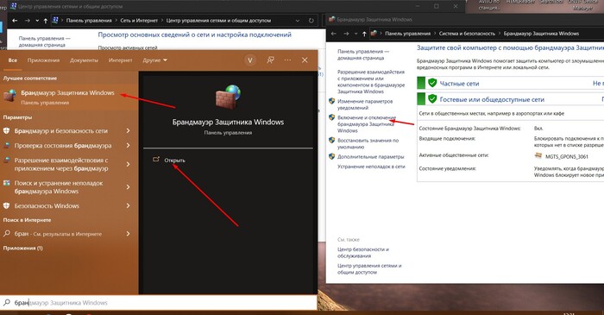Image resolution: width=604 pixels, height=315 pixels.
Task: Switch to the Приложения search tab
Action: tap(43, 60)
